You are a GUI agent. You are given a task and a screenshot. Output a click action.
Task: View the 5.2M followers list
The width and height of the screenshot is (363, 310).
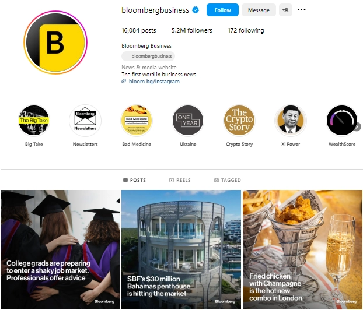point(191,30)
